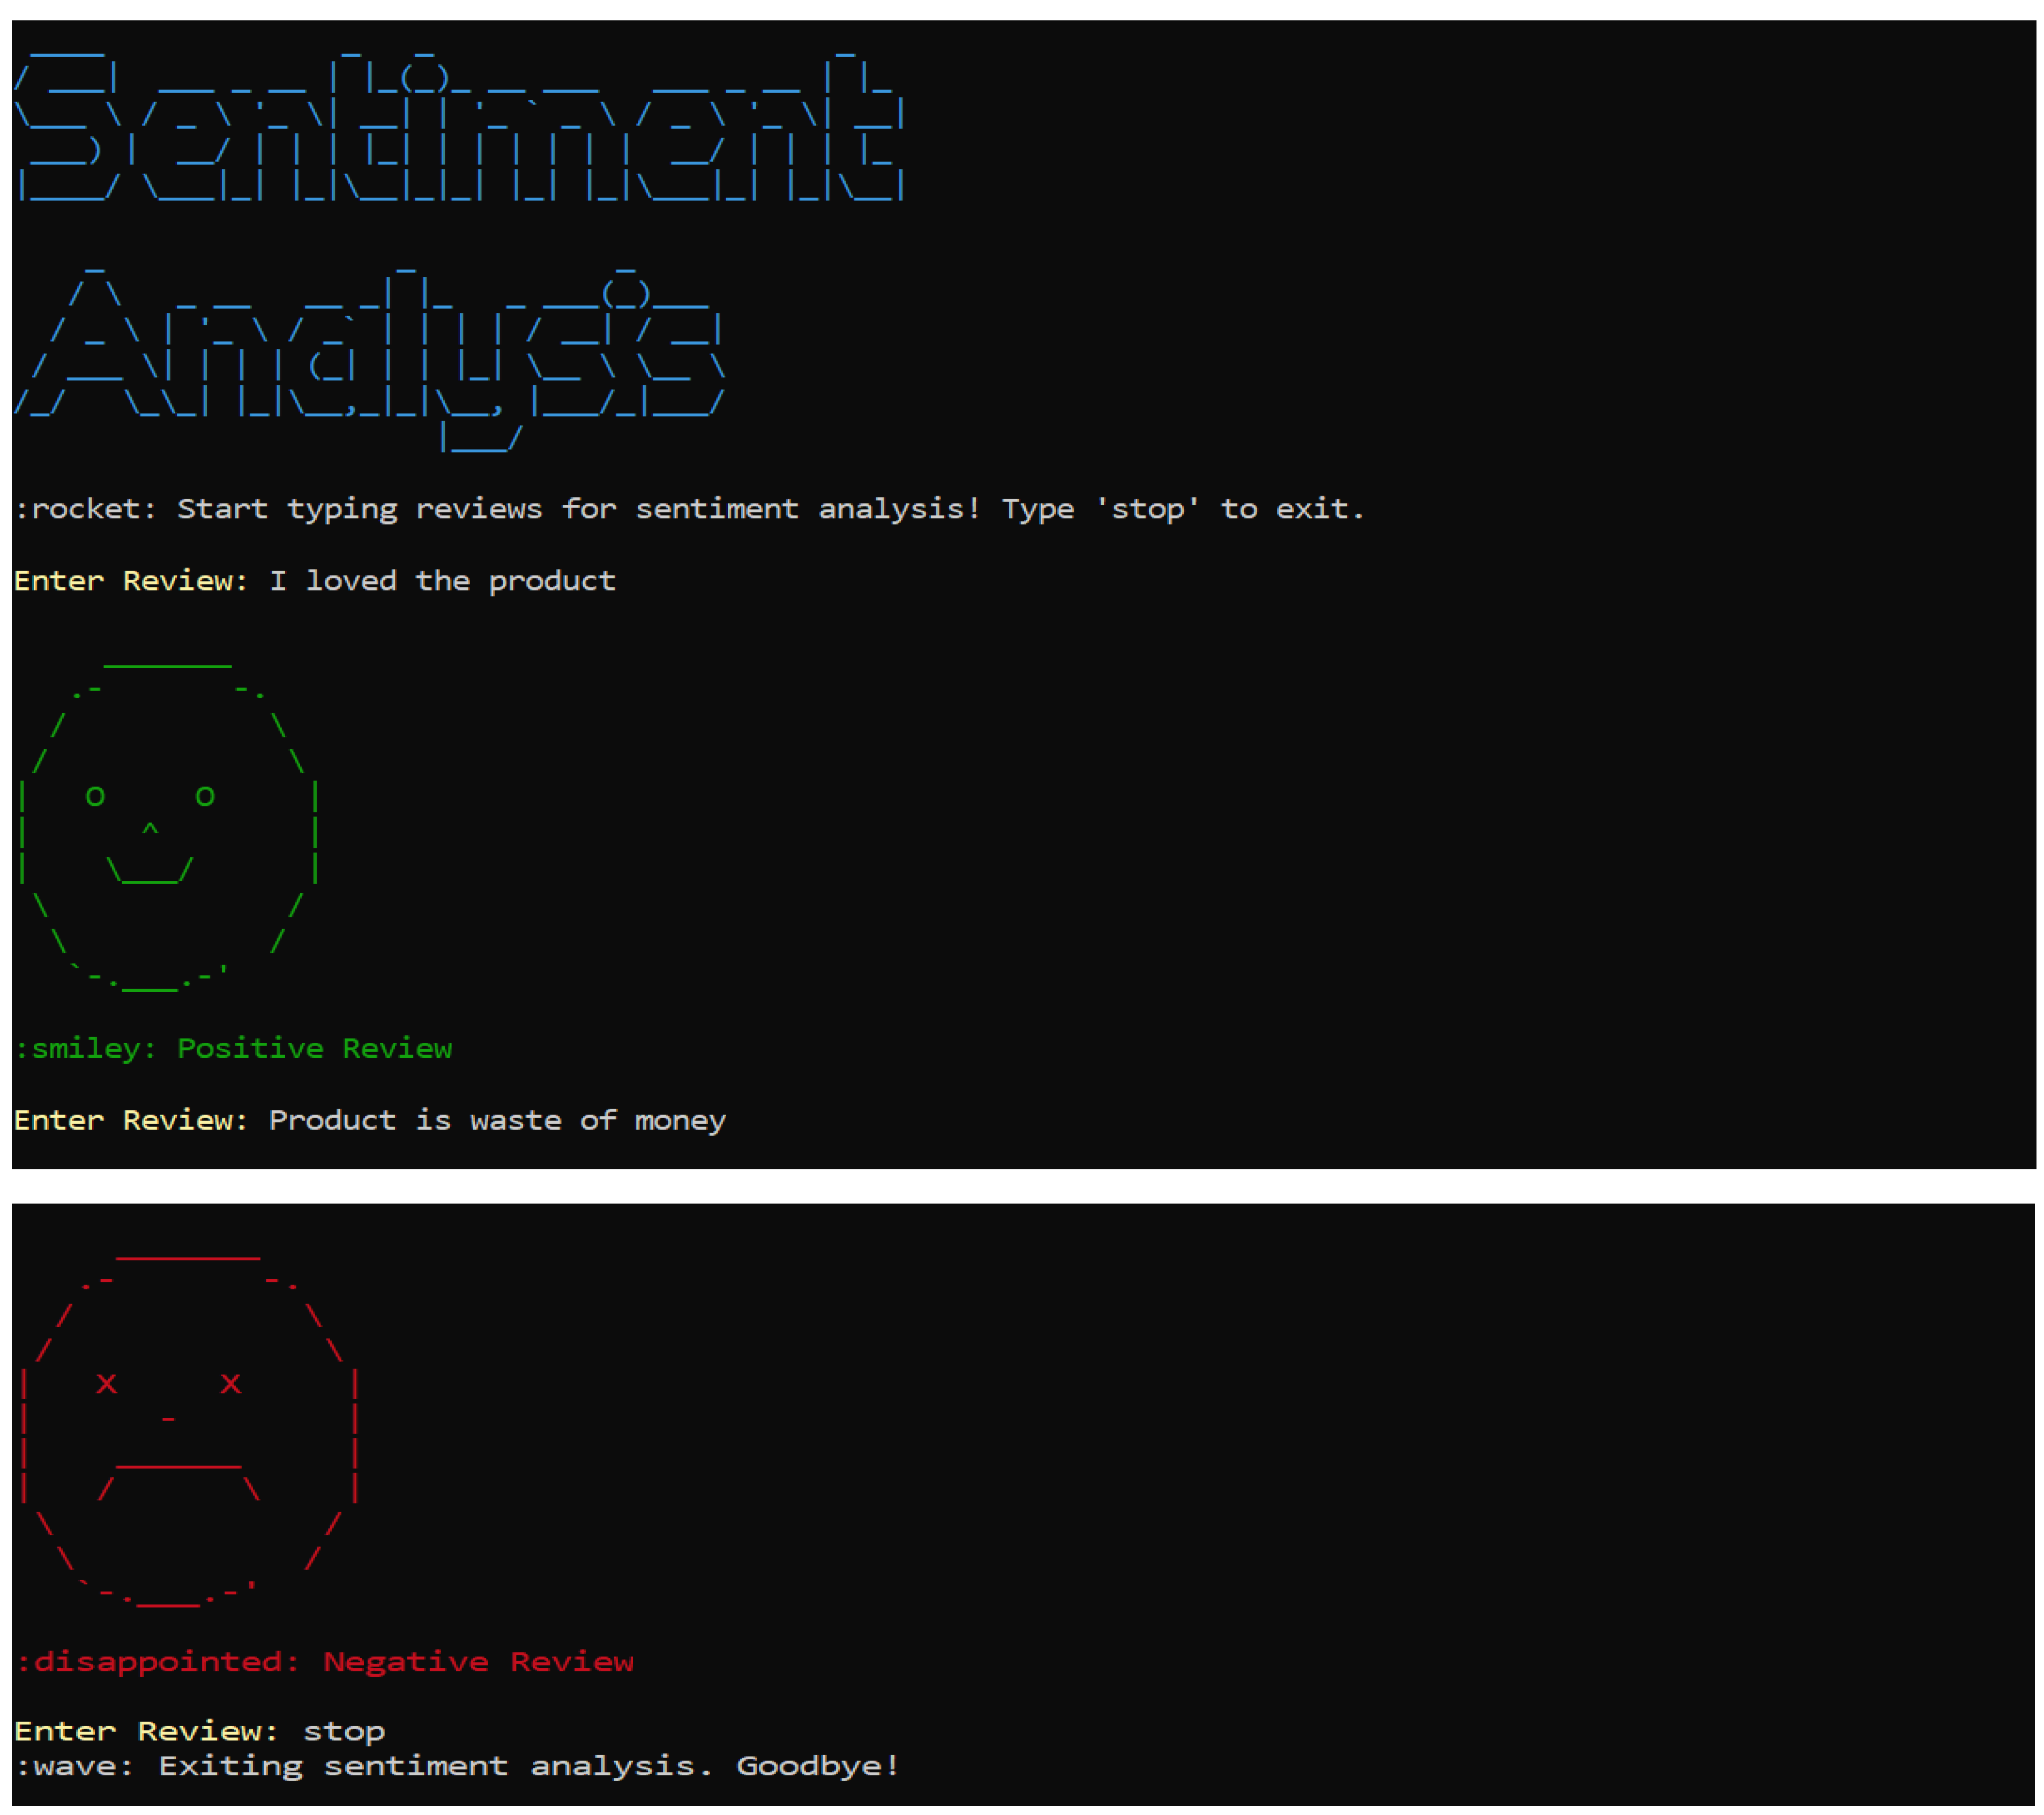This screenshot has height=1815, width=2044.
Task: Click the right X eye of red face
Action: click(x=231, y=1384)
